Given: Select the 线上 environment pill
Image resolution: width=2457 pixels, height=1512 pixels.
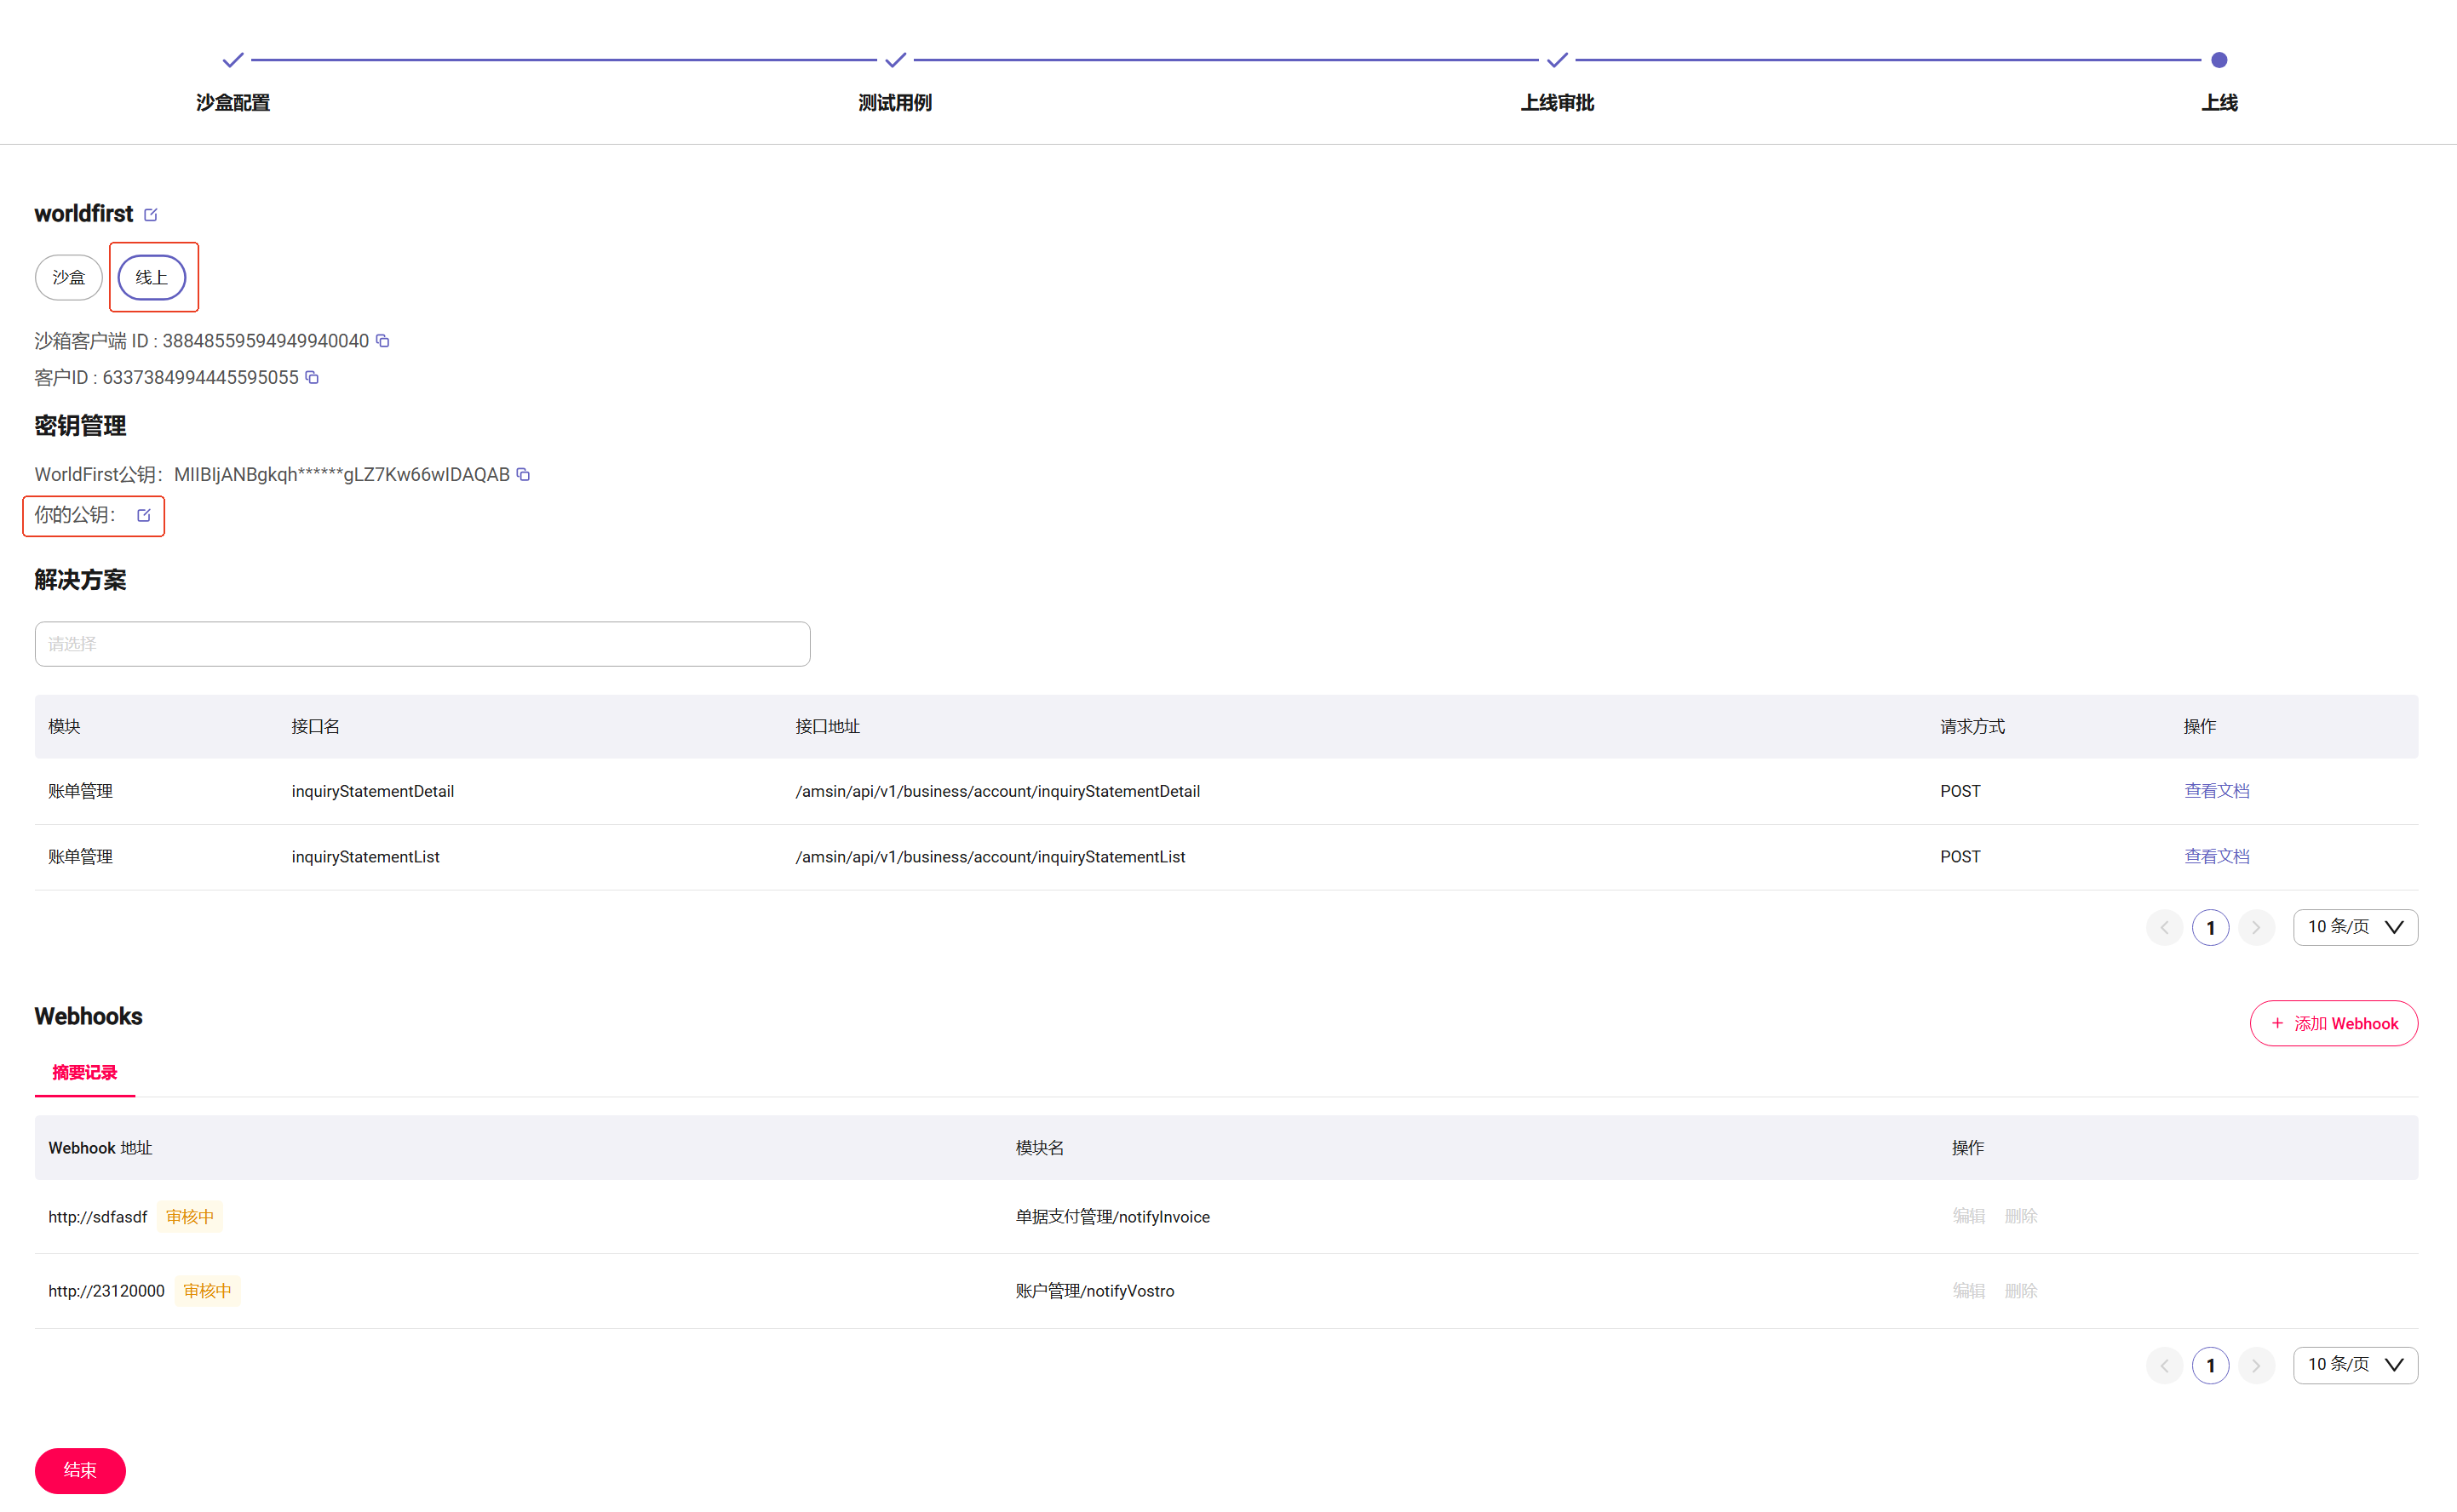Looking at the screenshot, I should (x=152, y=277).
